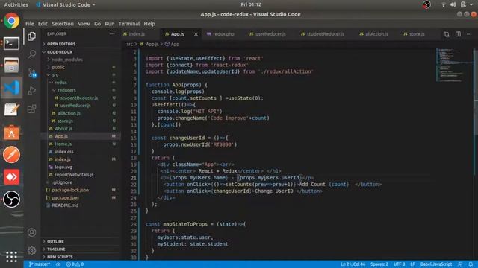Change Spaces: 2 indentation setting
This screenshot has height=268, width=478.
pyautogui.click(x=379, y=264)
